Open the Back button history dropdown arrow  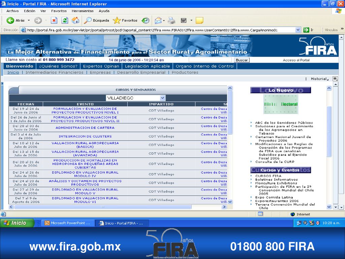[x=29, y=21]
